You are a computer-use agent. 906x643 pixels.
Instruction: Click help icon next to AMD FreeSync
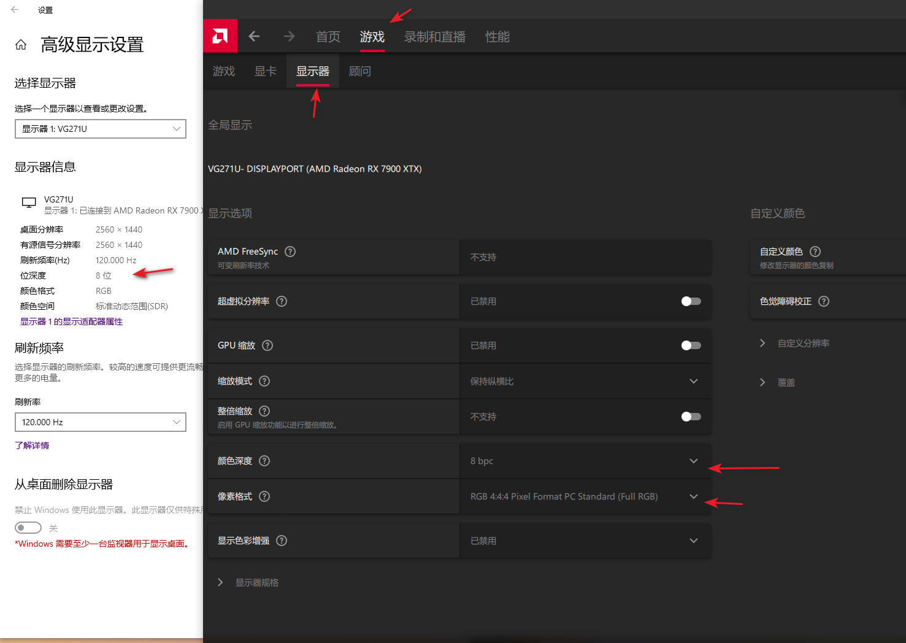[x=290, y=252]
